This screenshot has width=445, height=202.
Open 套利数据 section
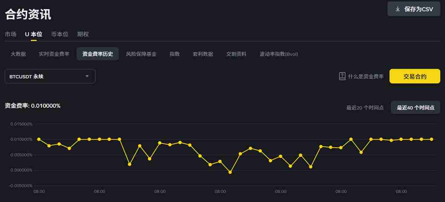coord(203,54)
